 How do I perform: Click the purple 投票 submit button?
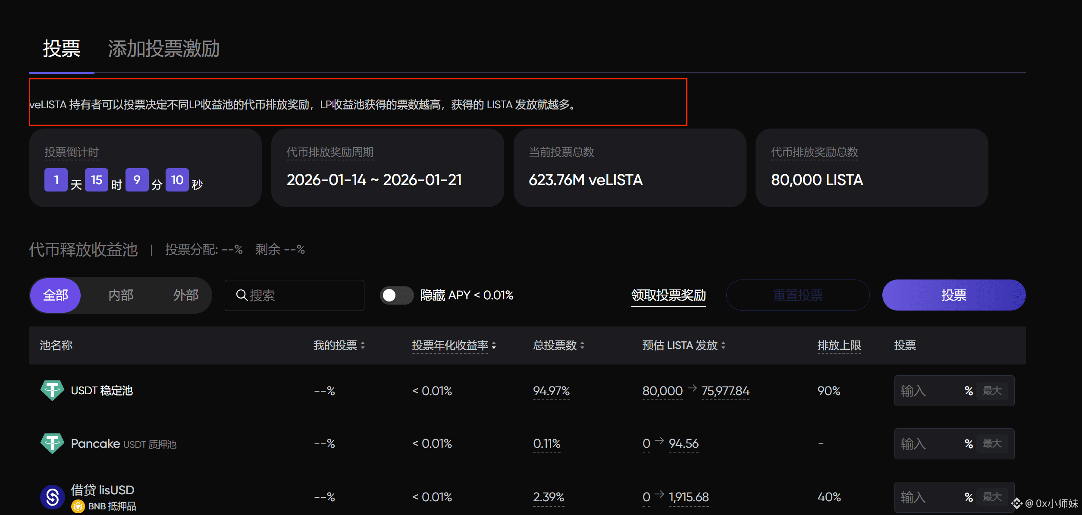click(953, 295)
